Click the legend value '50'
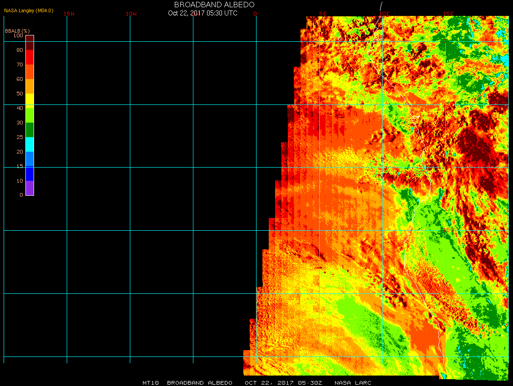This screenshot has height=386, width=513. 20,94
